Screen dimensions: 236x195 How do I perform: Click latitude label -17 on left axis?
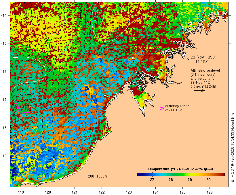coord(5,100)
